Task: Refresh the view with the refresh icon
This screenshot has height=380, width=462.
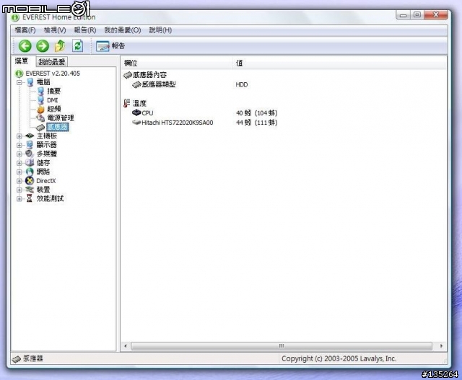Action: point(77,46)
